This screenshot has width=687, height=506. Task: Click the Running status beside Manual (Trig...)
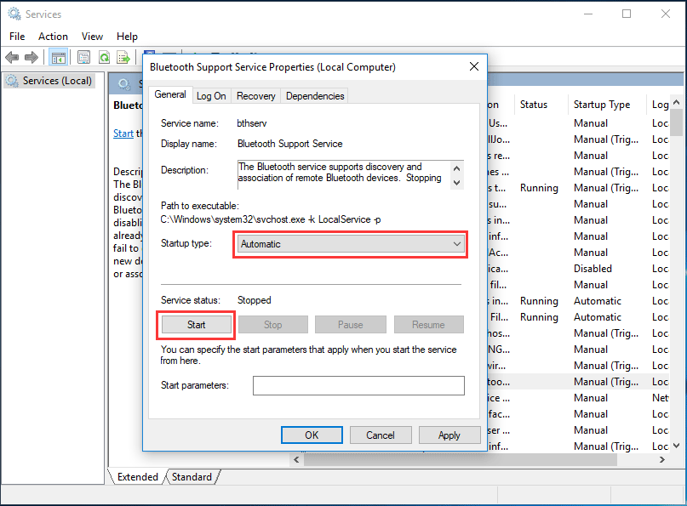(x=539, y=188)
